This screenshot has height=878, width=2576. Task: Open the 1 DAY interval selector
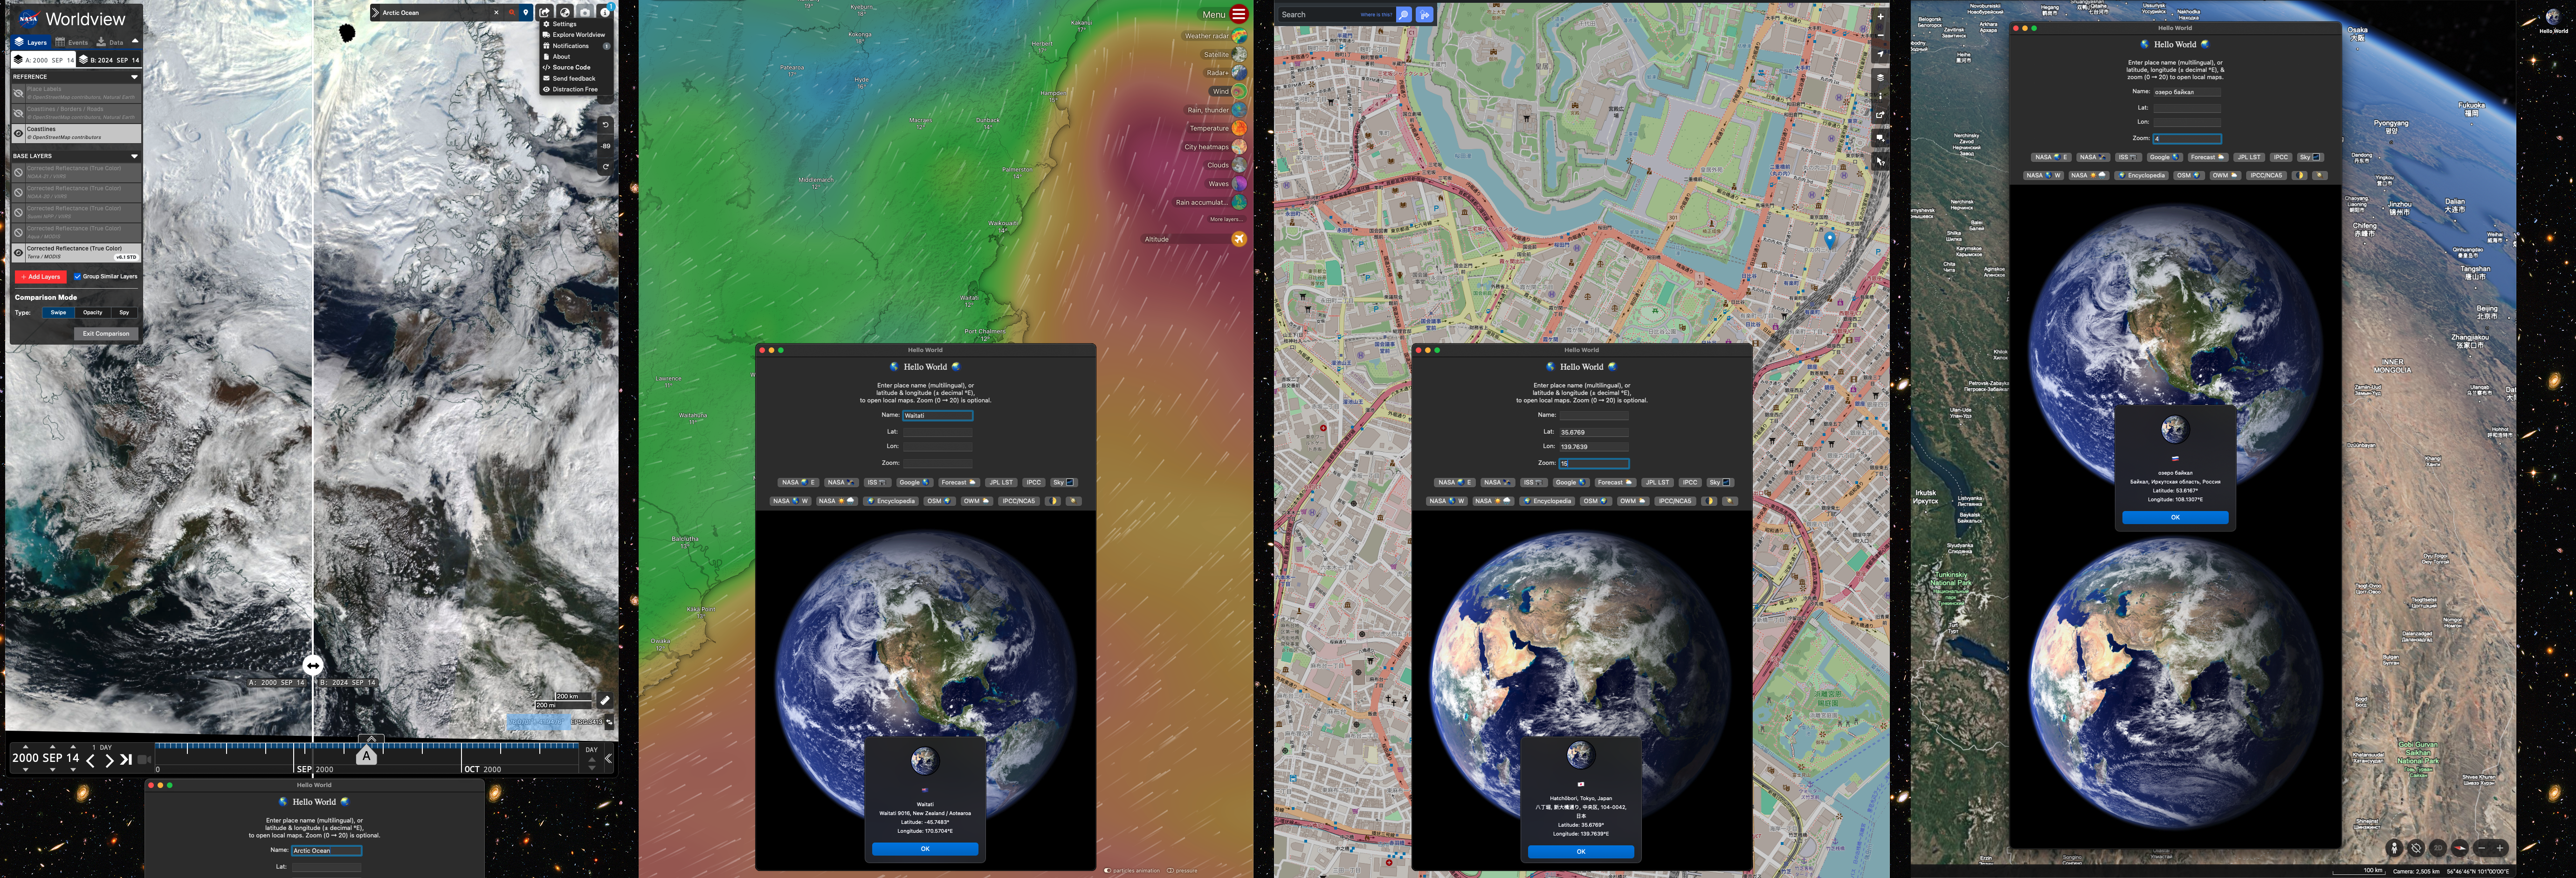[x=102, y=747]
